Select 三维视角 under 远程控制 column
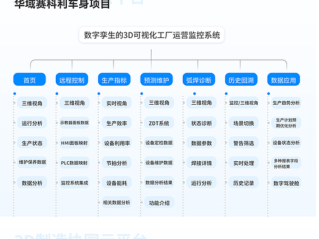Viewport: 319px width, 239px height. 74,103
